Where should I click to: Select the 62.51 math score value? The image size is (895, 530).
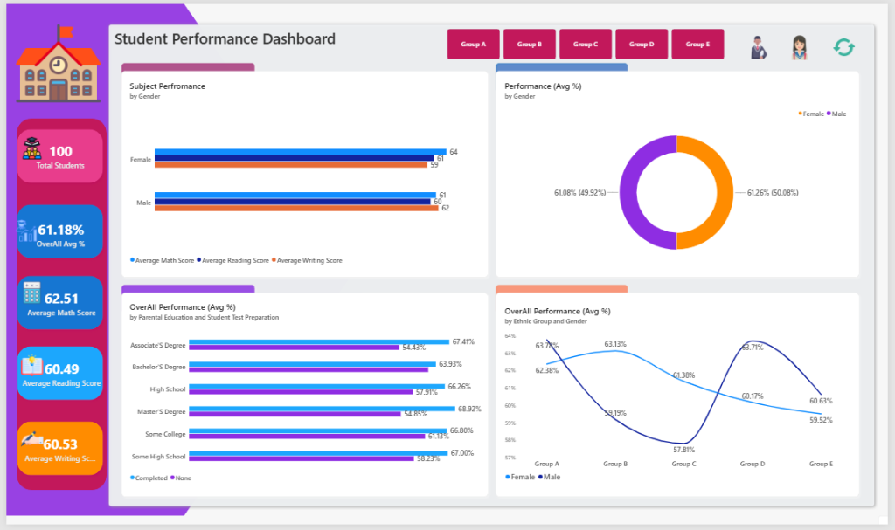(61, 299)
